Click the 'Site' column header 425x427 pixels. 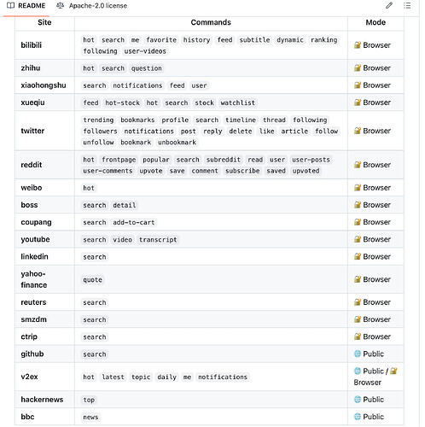[44, 22]
